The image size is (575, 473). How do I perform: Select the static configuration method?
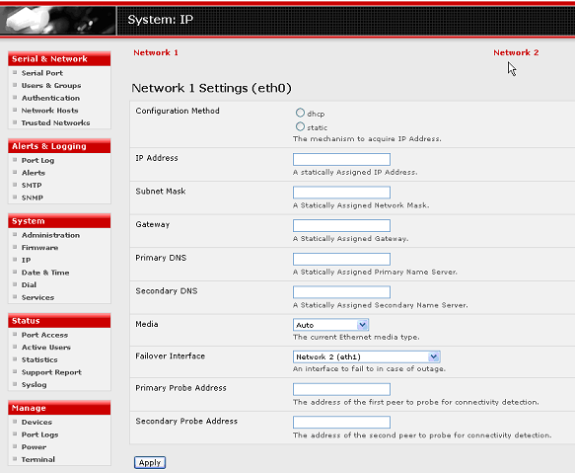[x=300, y=126]
